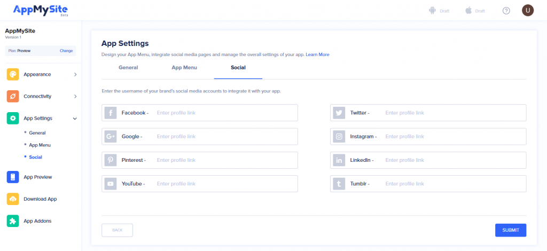This screenshot has width=547, height=251.
Task: Click the BACK button
Action: [117, 230]
